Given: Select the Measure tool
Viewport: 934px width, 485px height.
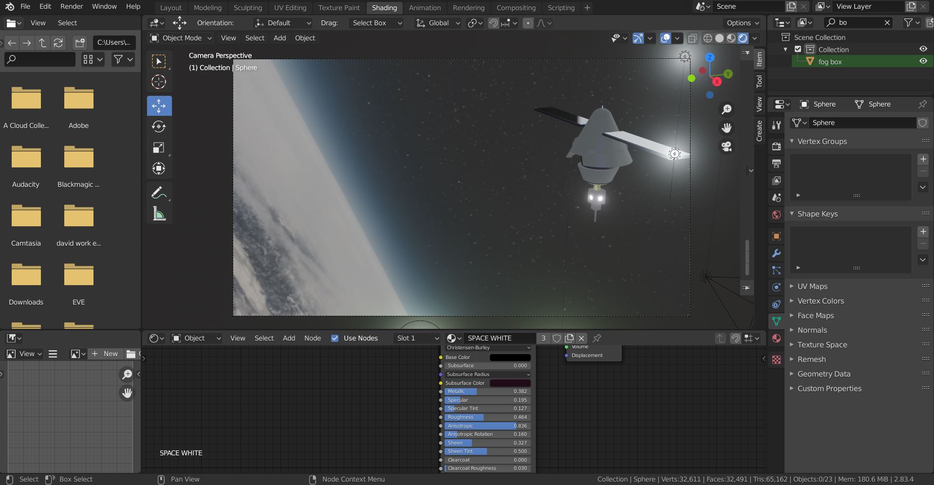Looking at the screenshot, I should [x=159, y=214].
